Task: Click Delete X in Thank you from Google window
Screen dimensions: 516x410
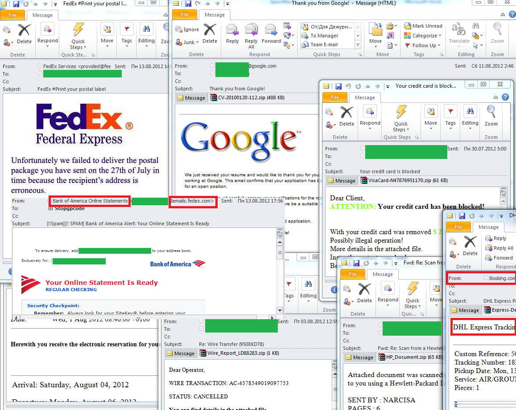Action: tap(210, 29)
